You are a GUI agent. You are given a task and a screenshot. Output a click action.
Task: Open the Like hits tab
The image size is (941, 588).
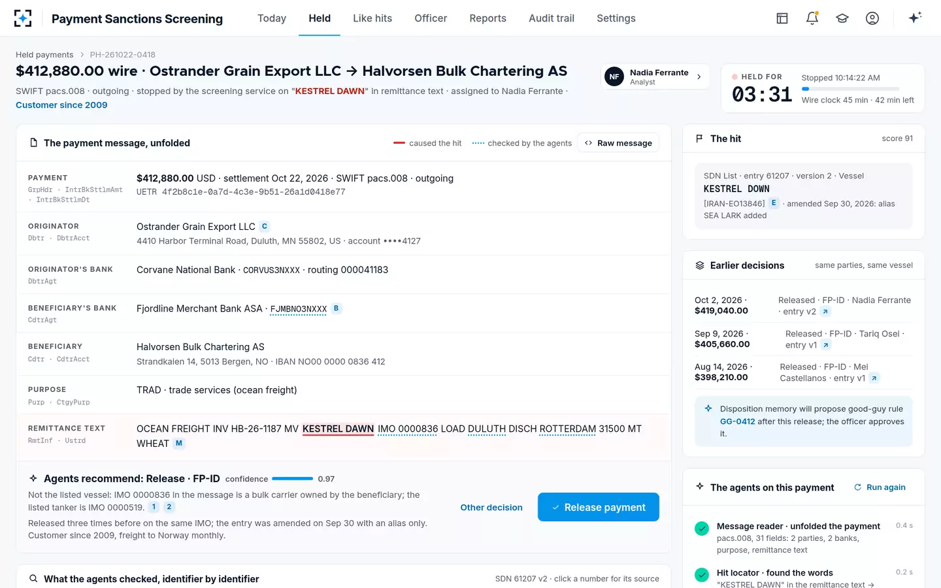(x=372, y=18)
